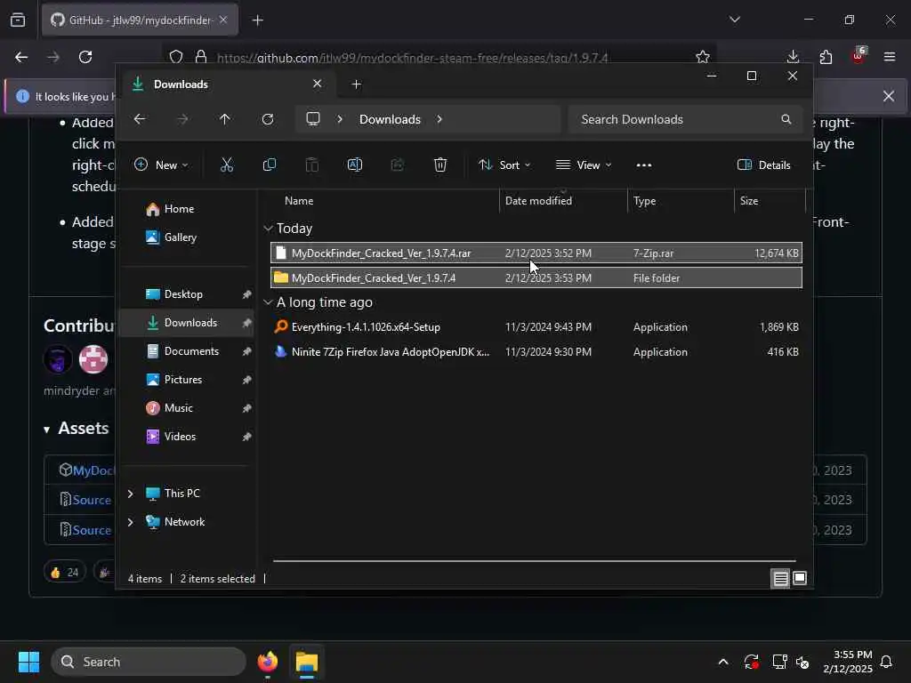Select the Downloads tab in Explorer
This screenshot has height=683, width=911.
227,84
